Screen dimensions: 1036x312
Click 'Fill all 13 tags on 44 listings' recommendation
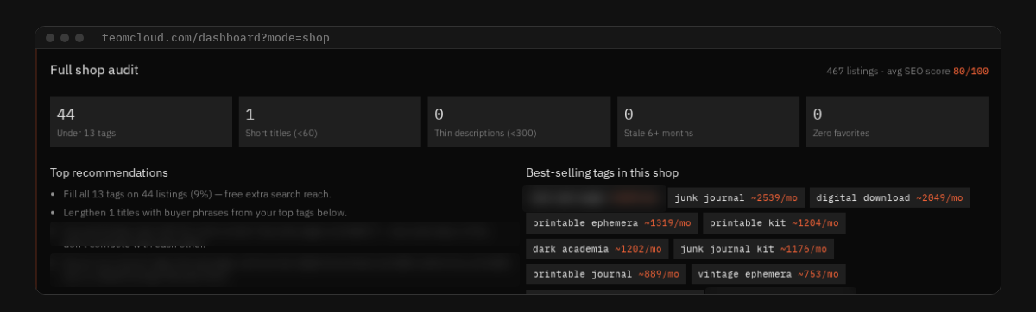click(198, 194)
